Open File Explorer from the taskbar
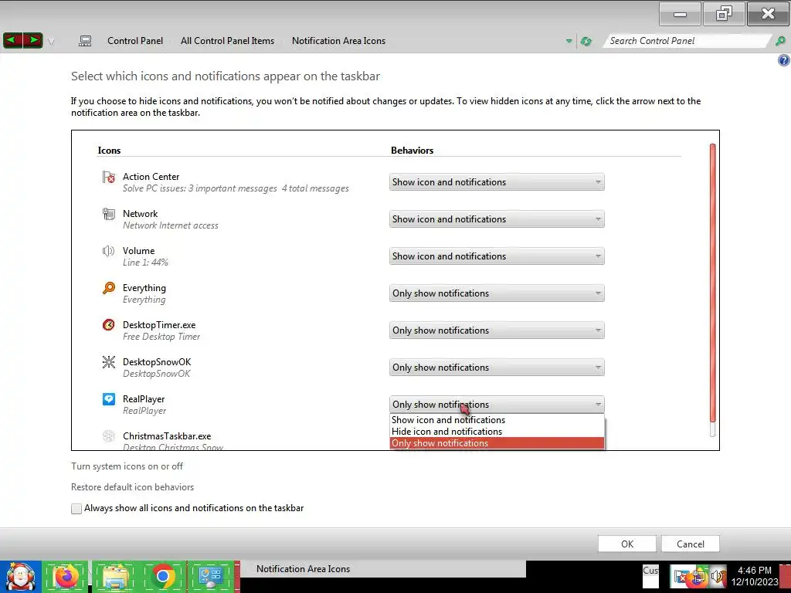Viewport: 791px width, 593px height. click(x=114, y=576)
